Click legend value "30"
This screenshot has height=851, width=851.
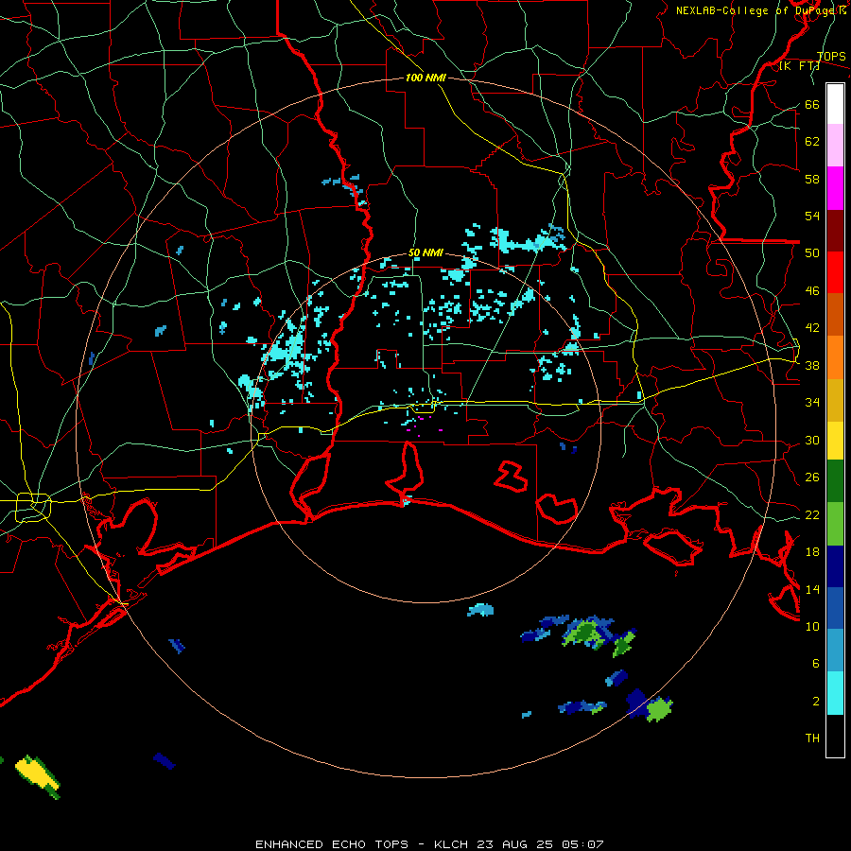tap(812, 440)
